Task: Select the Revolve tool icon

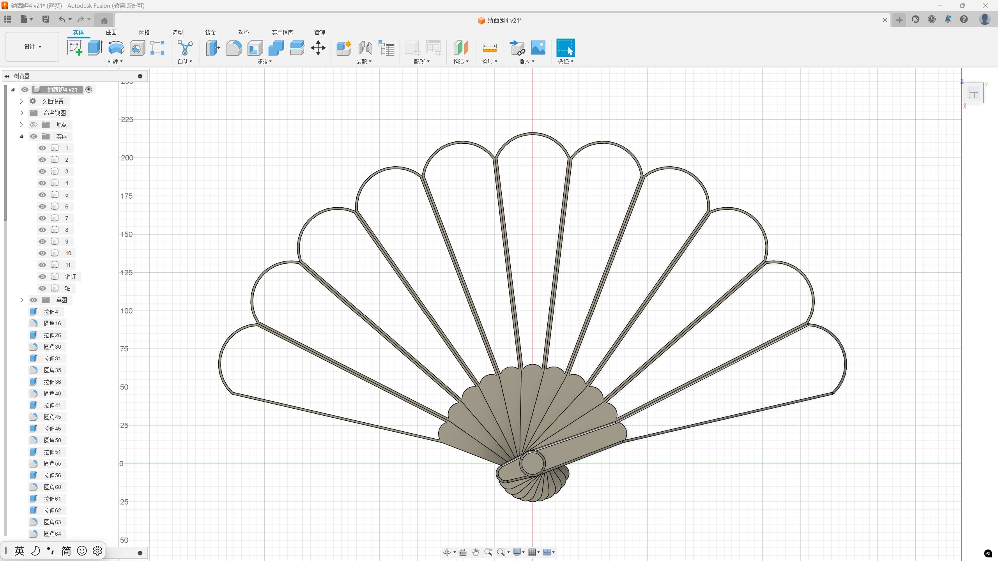Action: (116, 48)
